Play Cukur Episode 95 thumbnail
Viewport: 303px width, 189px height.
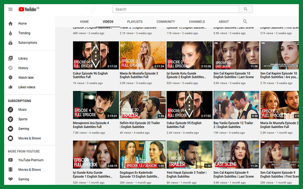[189, 105]
